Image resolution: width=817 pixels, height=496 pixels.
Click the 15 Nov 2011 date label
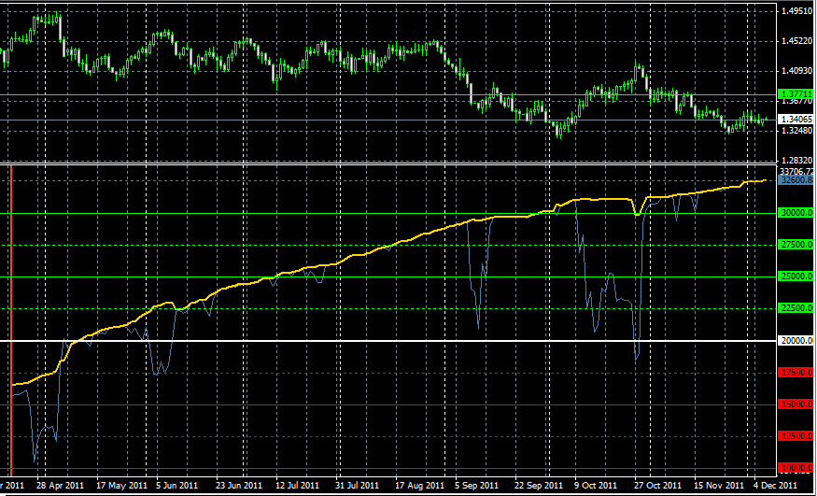tap(718, 486)
